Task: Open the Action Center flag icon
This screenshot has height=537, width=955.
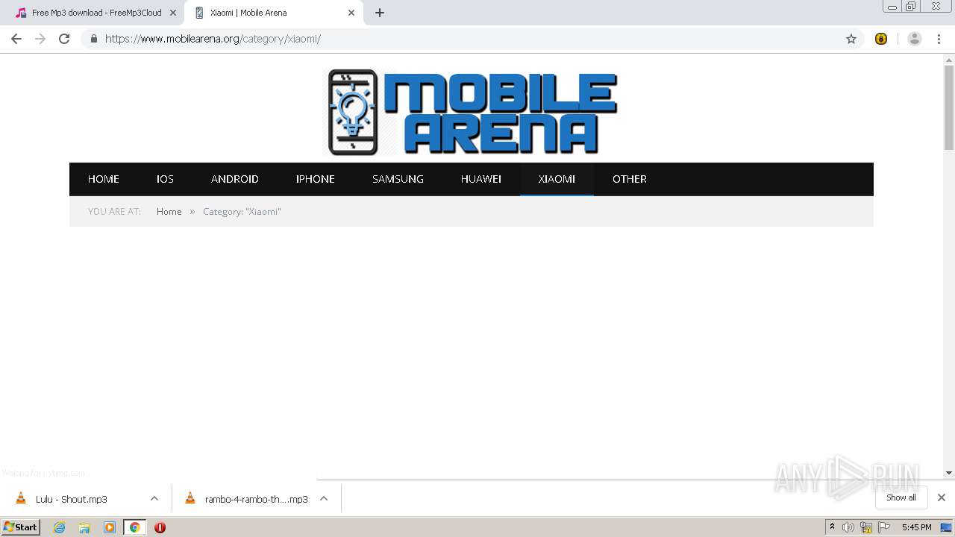Action: pos(885,527)
